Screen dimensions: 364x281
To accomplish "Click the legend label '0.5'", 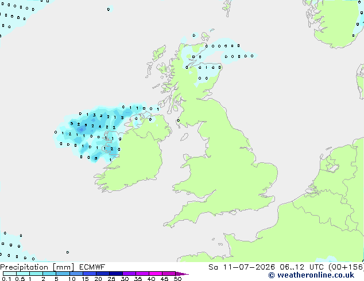I will pyautogui.click(x=20, y=279).
